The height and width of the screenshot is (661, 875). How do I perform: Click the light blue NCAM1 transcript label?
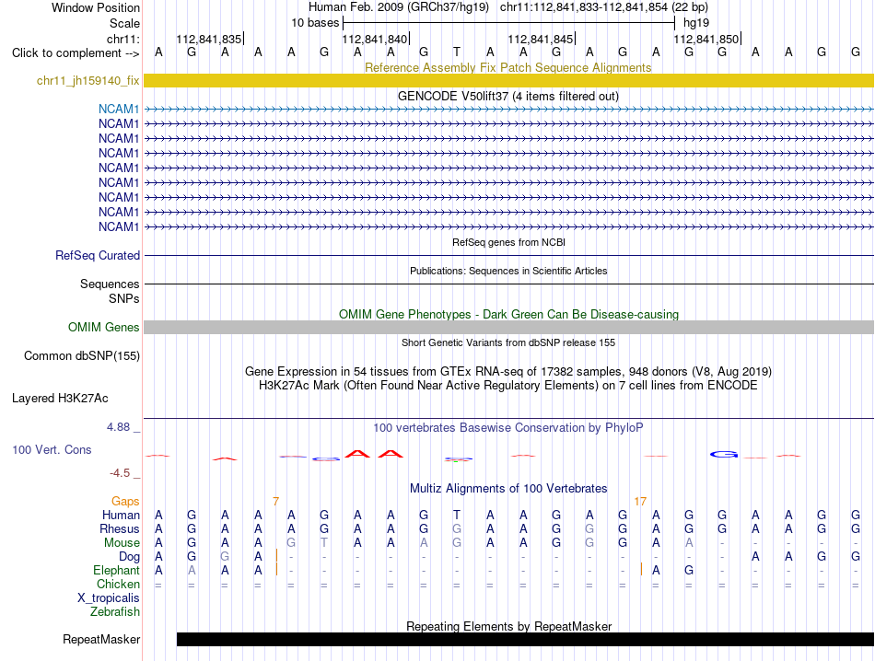tap(118, 109)
